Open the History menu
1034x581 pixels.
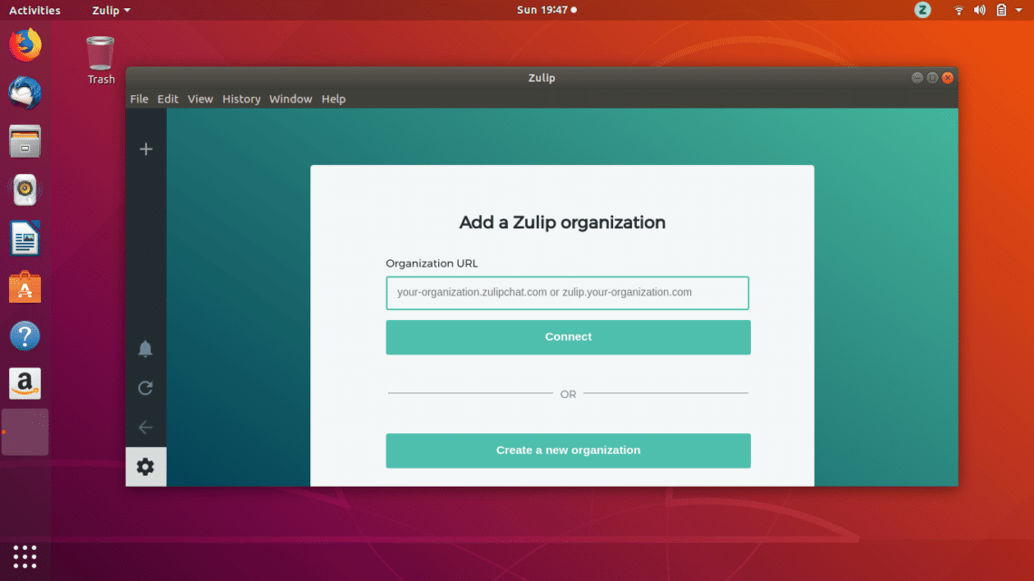pyautogui.click(x=241, y=99)
